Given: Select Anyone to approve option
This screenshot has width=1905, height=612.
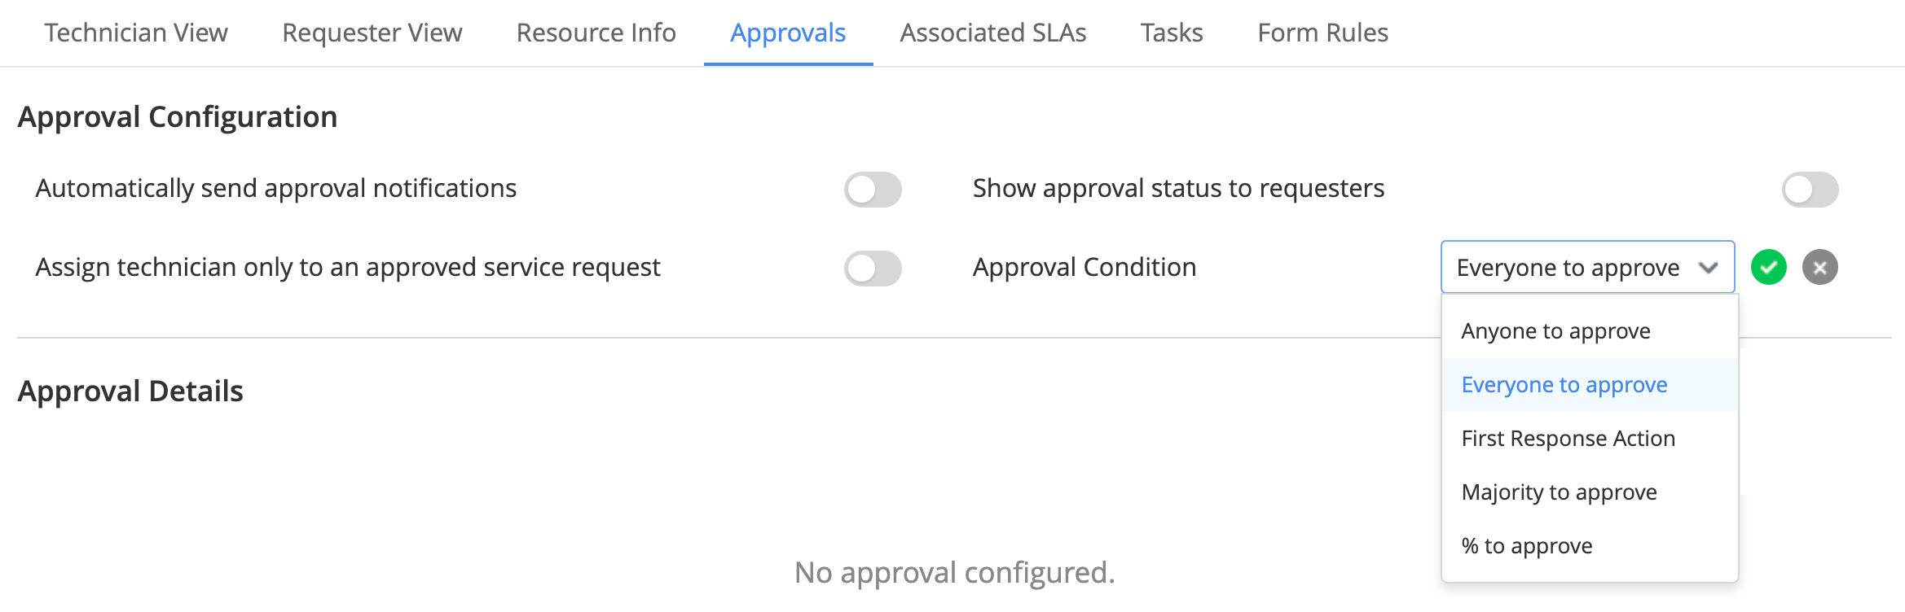Looking at the screenshot, I should click(1590, 331).
